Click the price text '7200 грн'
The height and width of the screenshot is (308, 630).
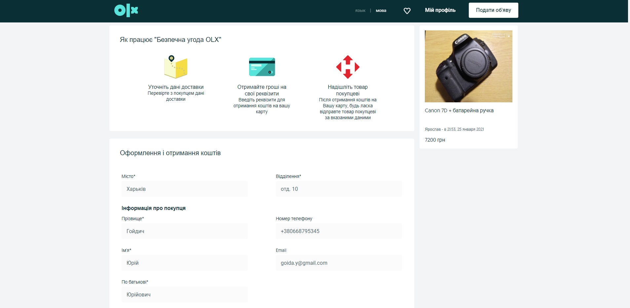coord(435,140)
